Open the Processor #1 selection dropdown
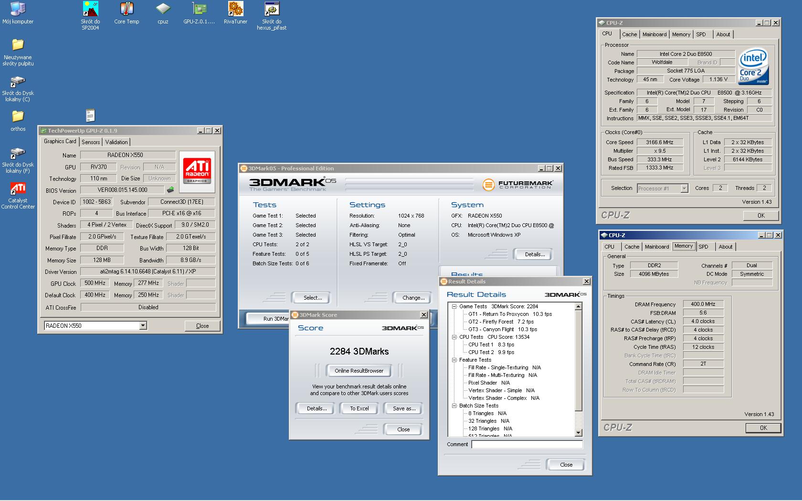This screenshot has width=802, height=501. [684, 188]
